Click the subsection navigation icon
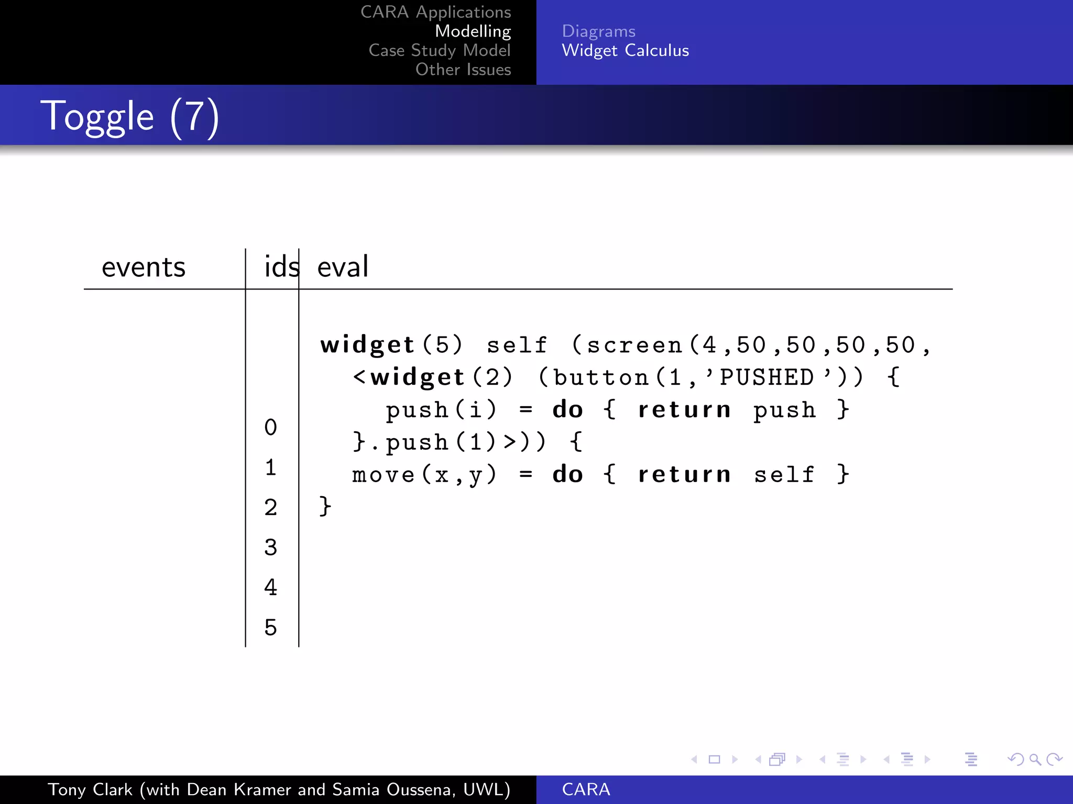This screenshot has width=1073, height=804. click(843, 760)
